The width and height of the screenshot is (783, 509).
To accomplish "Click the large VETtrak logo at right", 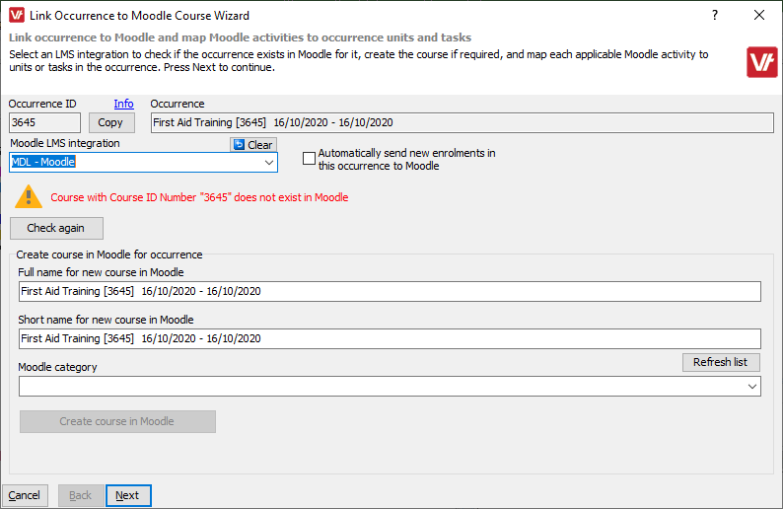I will tap(762, 62).
